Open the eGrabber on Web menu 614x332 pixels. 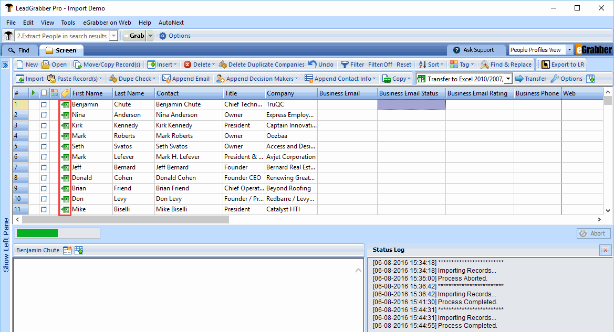[x=107, y=23]
